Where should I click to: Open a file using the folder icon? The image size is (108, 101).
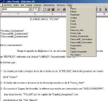pyautogui.click(x=49, y=9)
